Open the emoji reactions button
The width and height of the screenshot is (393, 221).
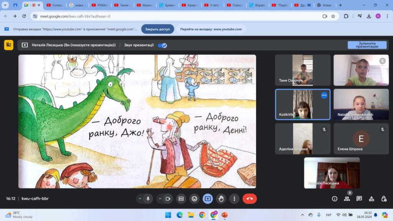(195, 199)
